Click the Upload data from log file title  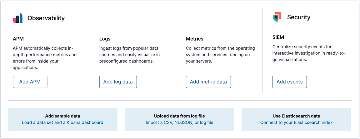click(x=179, y=116)
